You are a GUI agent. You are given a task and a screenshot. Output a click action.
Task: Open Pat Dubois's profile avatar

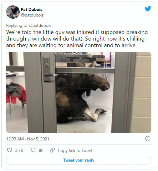click(x=13, y=12)
